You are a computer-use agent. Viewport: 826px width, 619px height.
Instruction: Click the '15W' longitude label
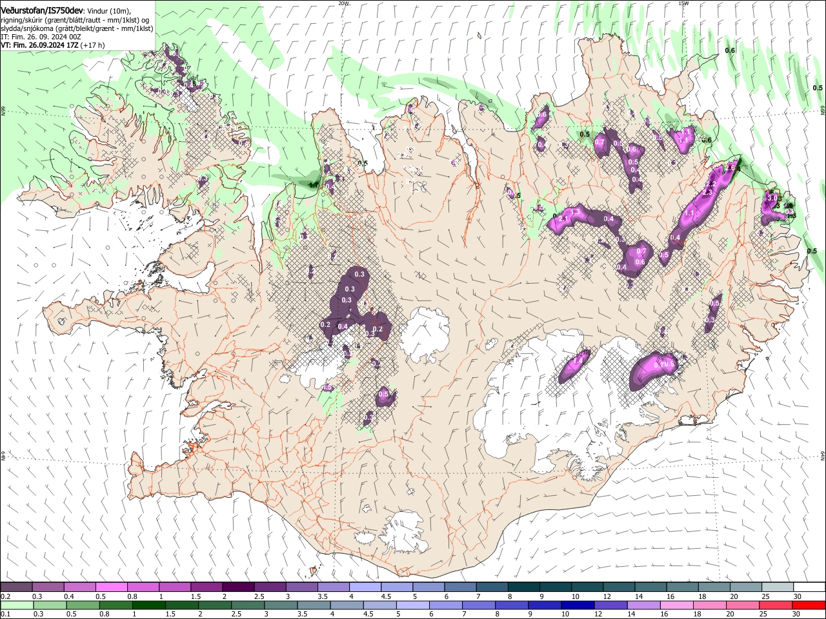(683, 3)
